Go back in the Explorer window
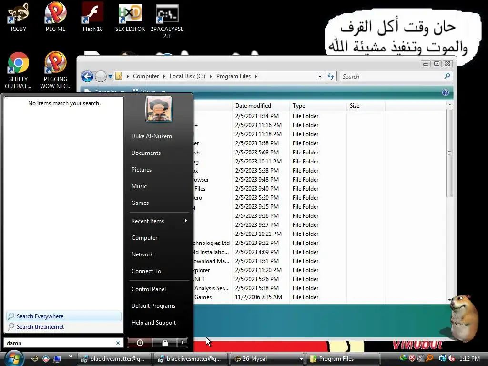The width and height of the screenshot is (488, 366). click(88, 76)
